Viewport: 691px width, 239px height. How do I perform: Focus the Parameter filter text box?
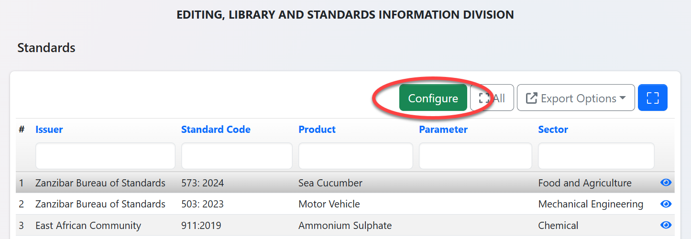[475, 156]
